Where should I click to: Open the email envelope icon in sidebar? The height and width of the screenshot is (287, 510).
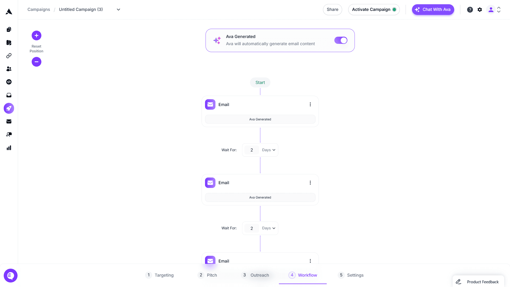point(9,121)
